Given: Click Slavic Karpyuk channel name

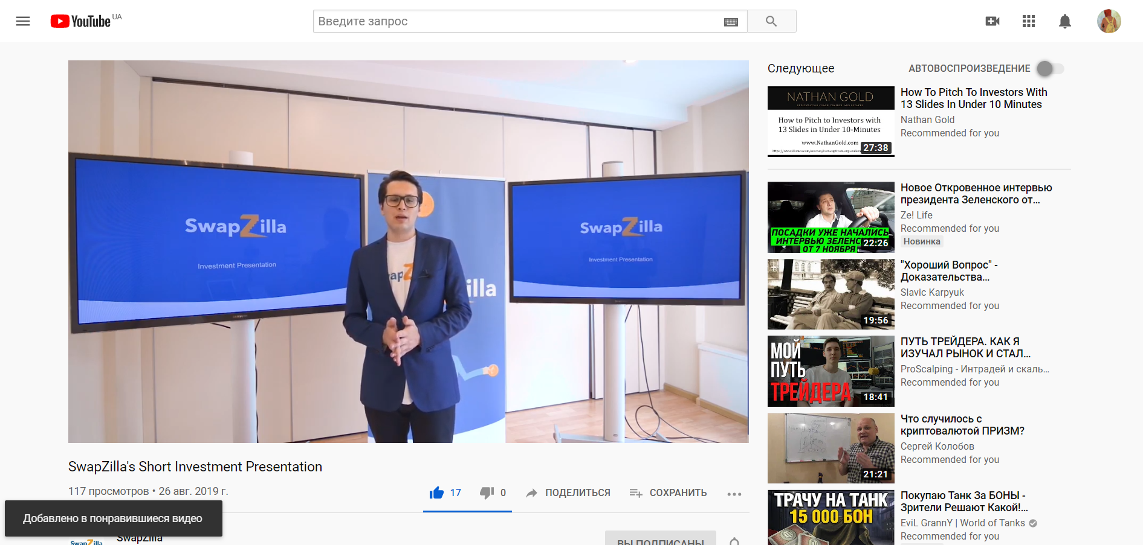Looking at the screenshot, I should tap(932, 292).
